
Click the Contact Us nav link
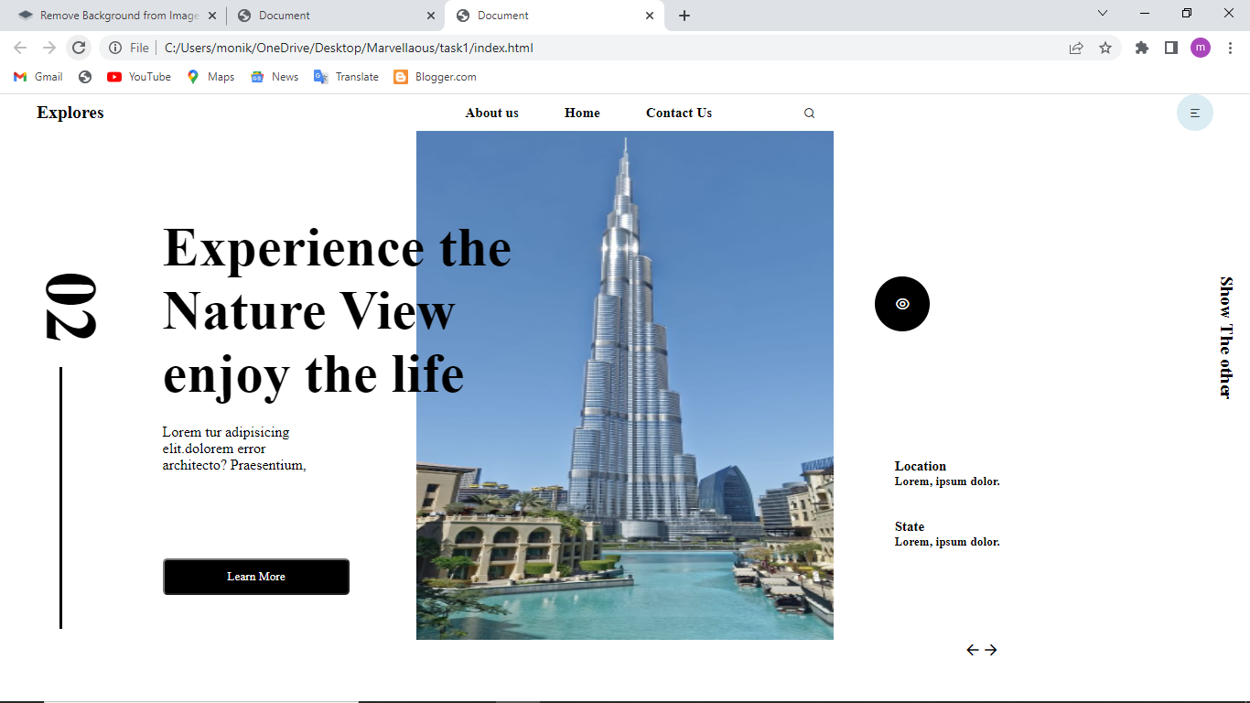679,113
